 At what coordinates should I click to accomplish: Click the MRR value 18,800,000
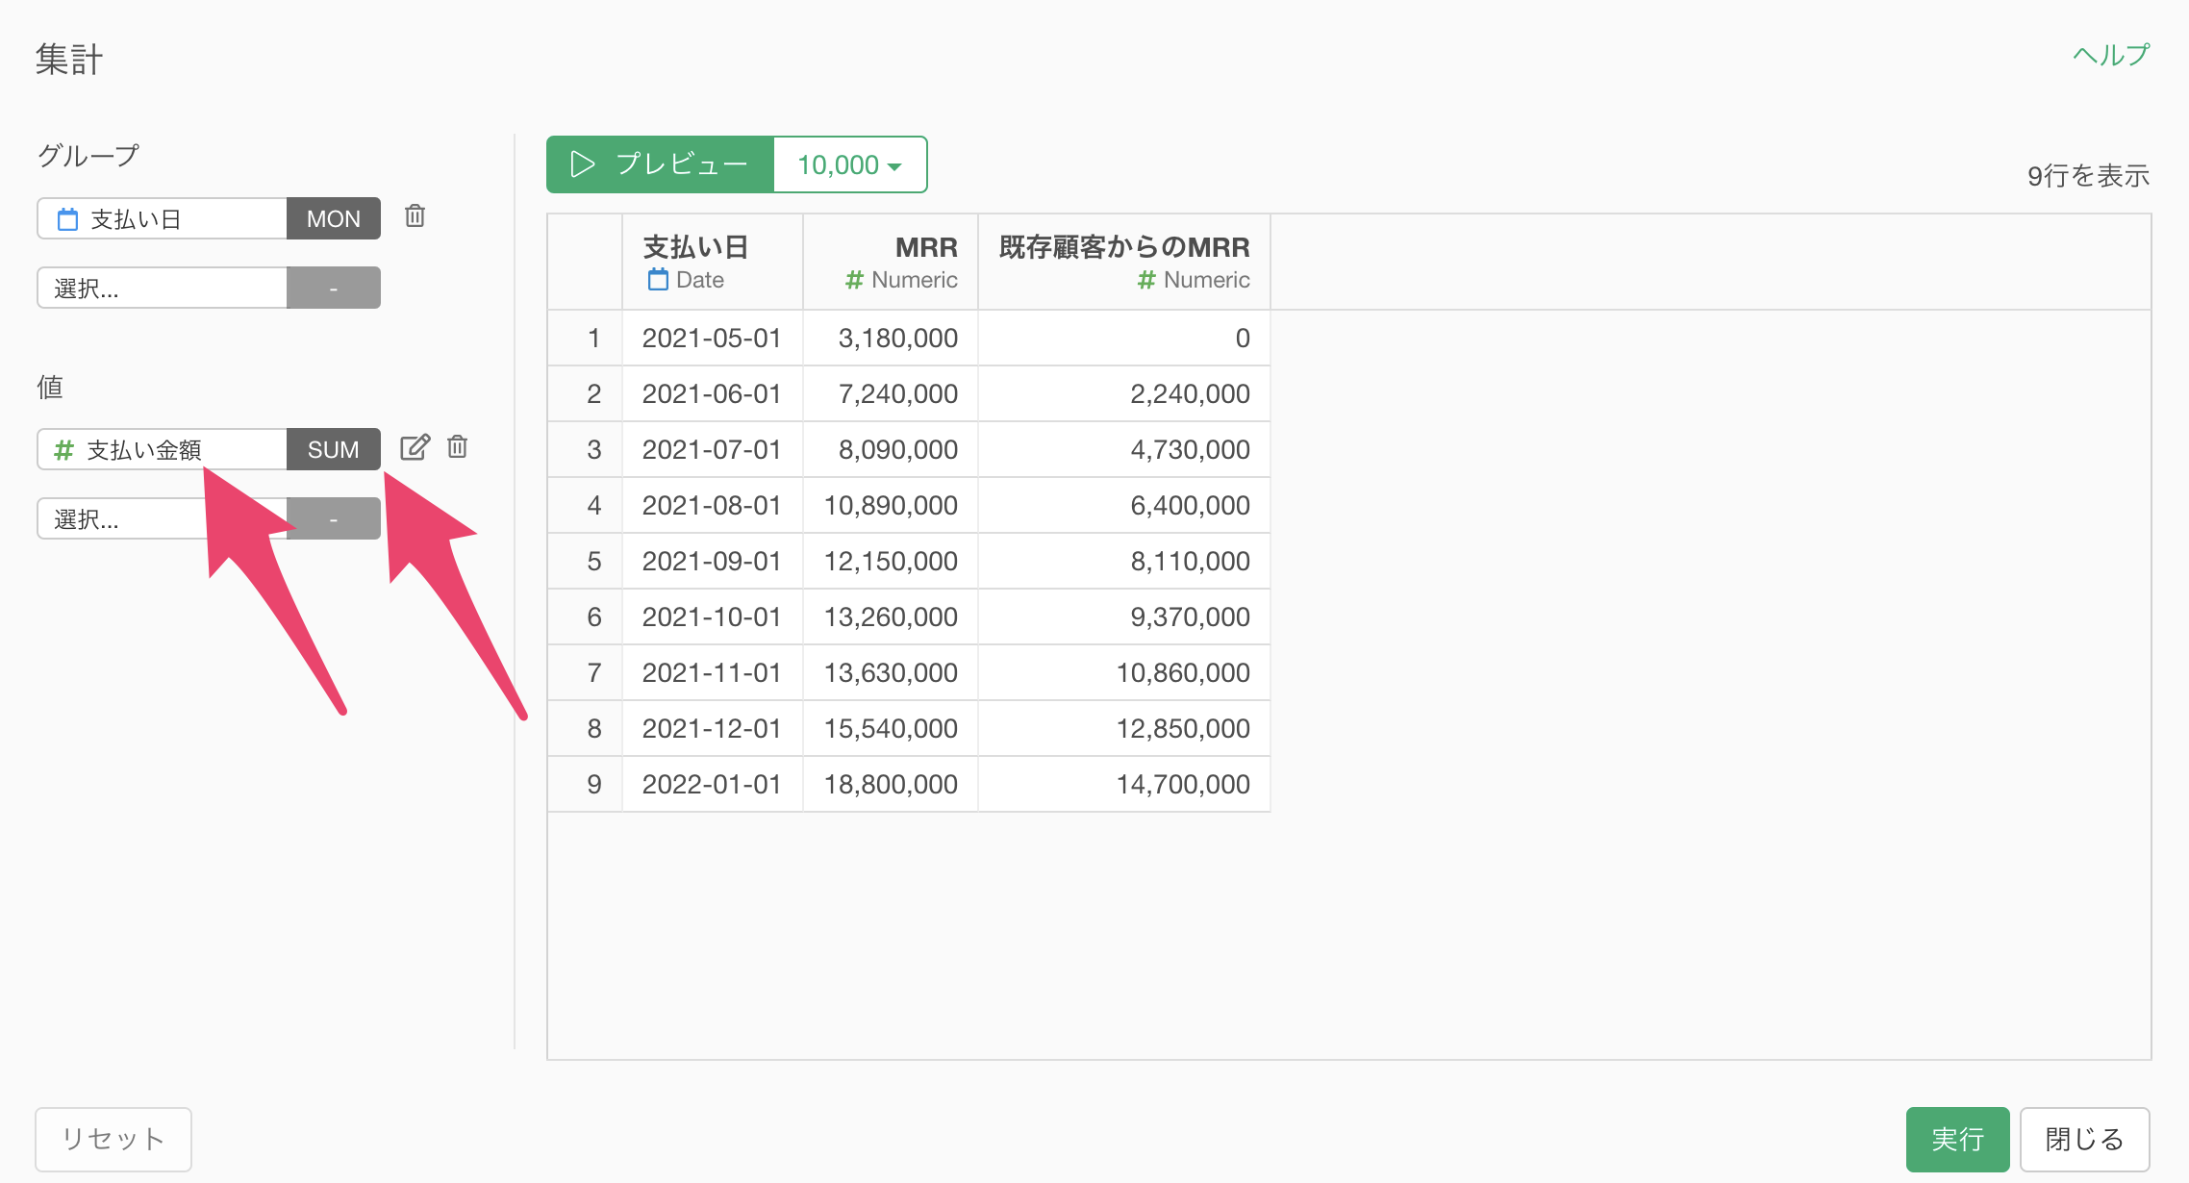(891, 784)
